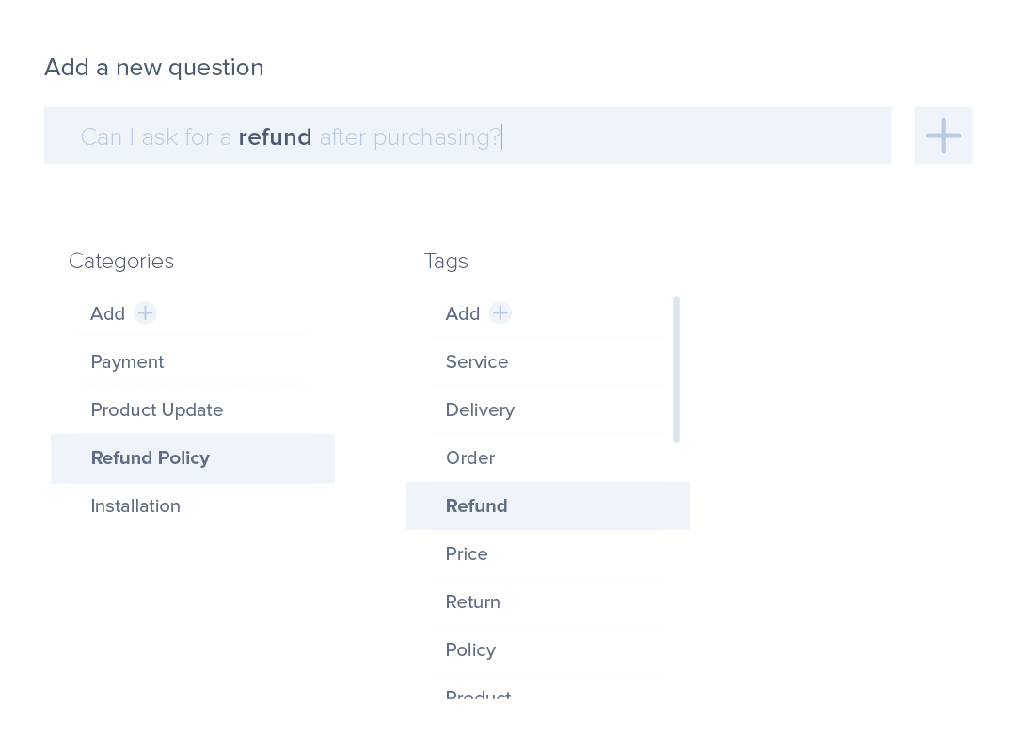
Task: Click the Tags panel header
Action: (x=446, y=261)
